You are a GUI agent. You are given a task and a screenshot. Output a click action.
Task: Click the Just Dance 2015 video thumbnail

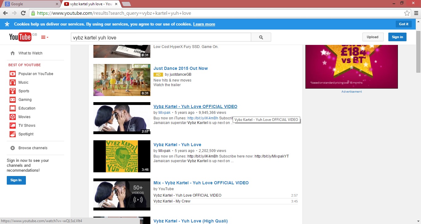click(122, 80)
